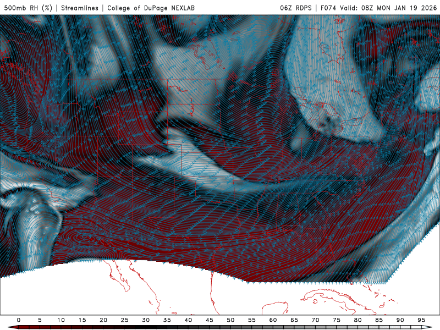
Task: Click the '35' colorbar label
Action: (x=167, y=320)
